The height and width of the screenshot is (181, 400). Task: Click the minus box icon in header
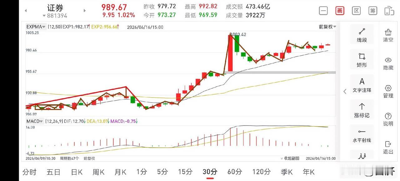(323, 11)
